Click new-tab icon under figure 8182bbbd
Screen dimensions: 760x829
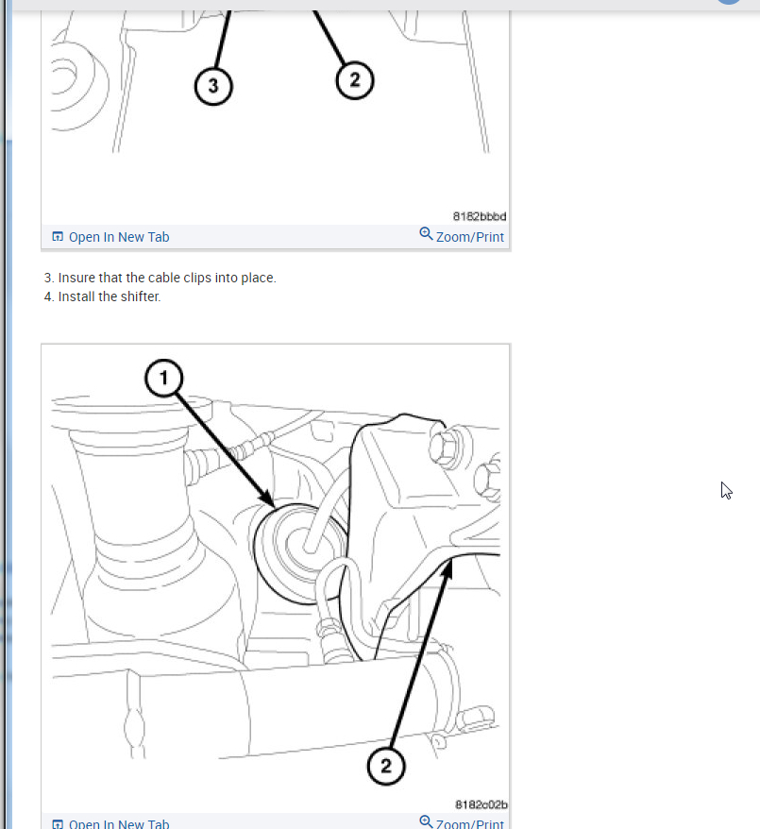[x=58, y=236]
